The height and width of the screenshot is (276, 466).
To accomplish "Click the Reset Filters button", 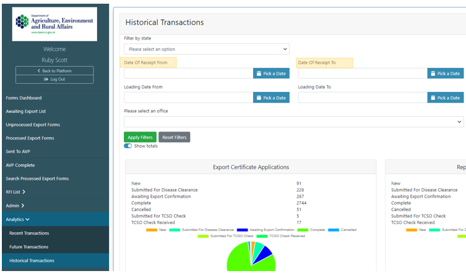I will click(175, 137).
